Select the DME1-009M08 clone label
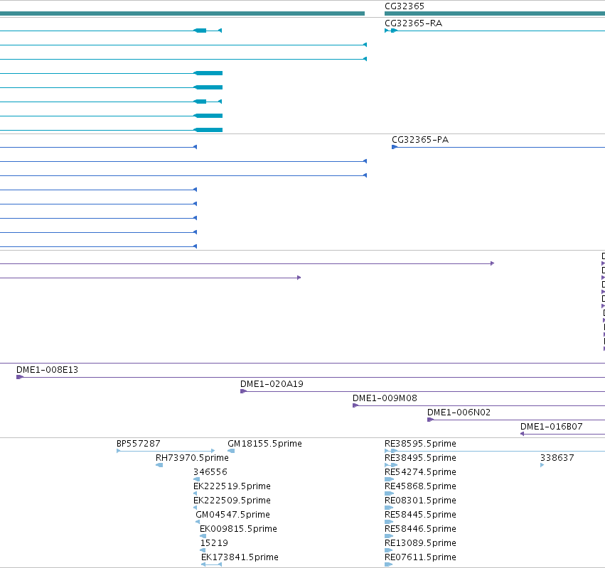The image size is (605, 568). [x=385, y=398]
